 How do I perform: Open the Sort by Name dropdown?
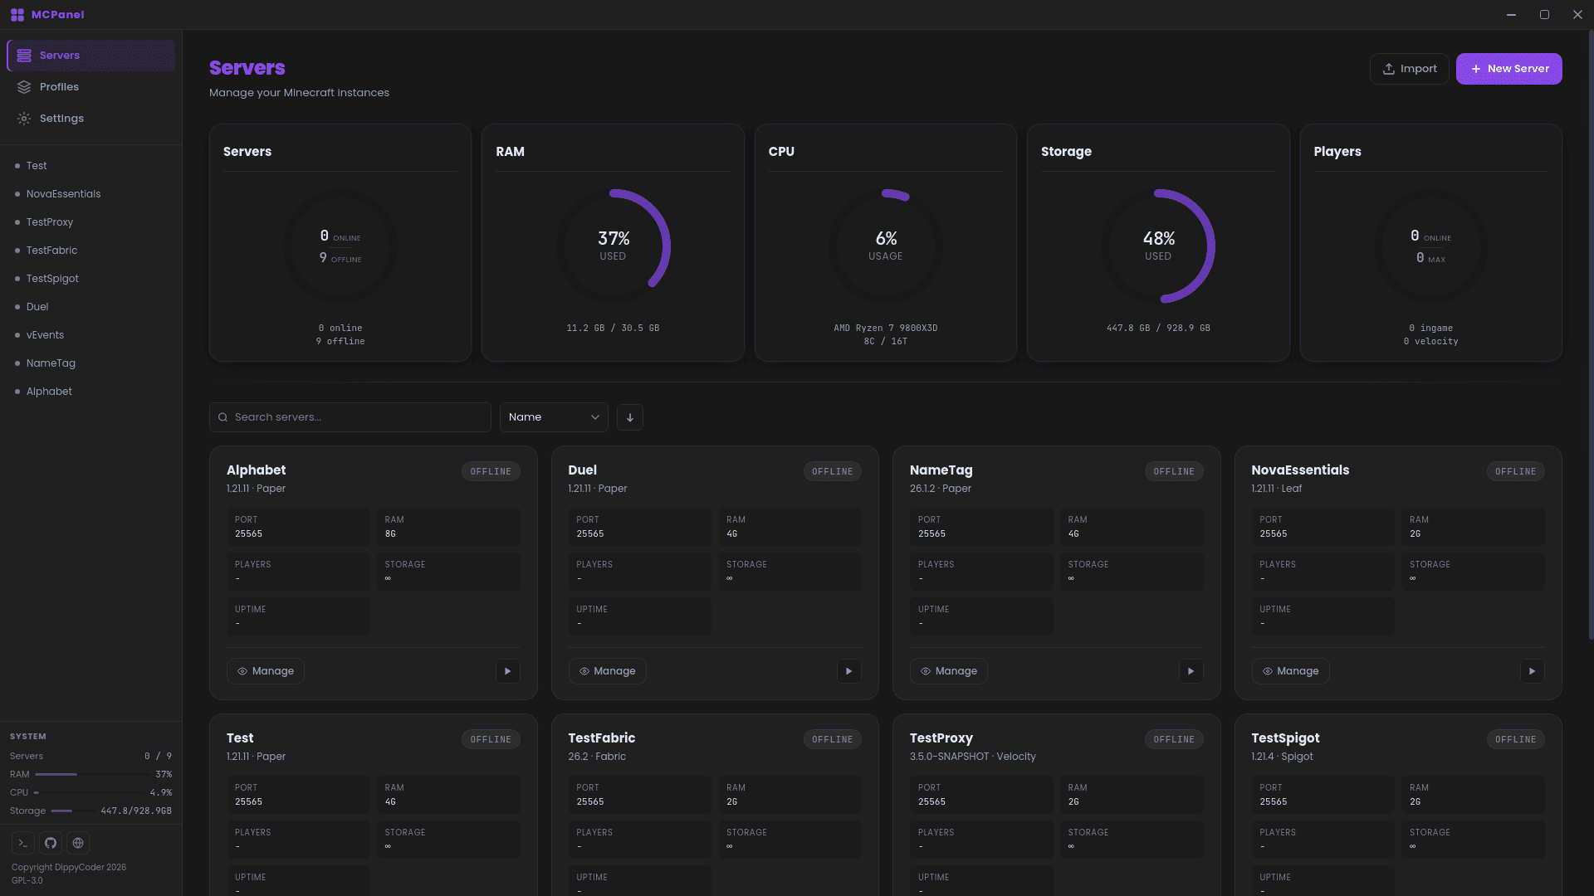click(x=554, y=417)
